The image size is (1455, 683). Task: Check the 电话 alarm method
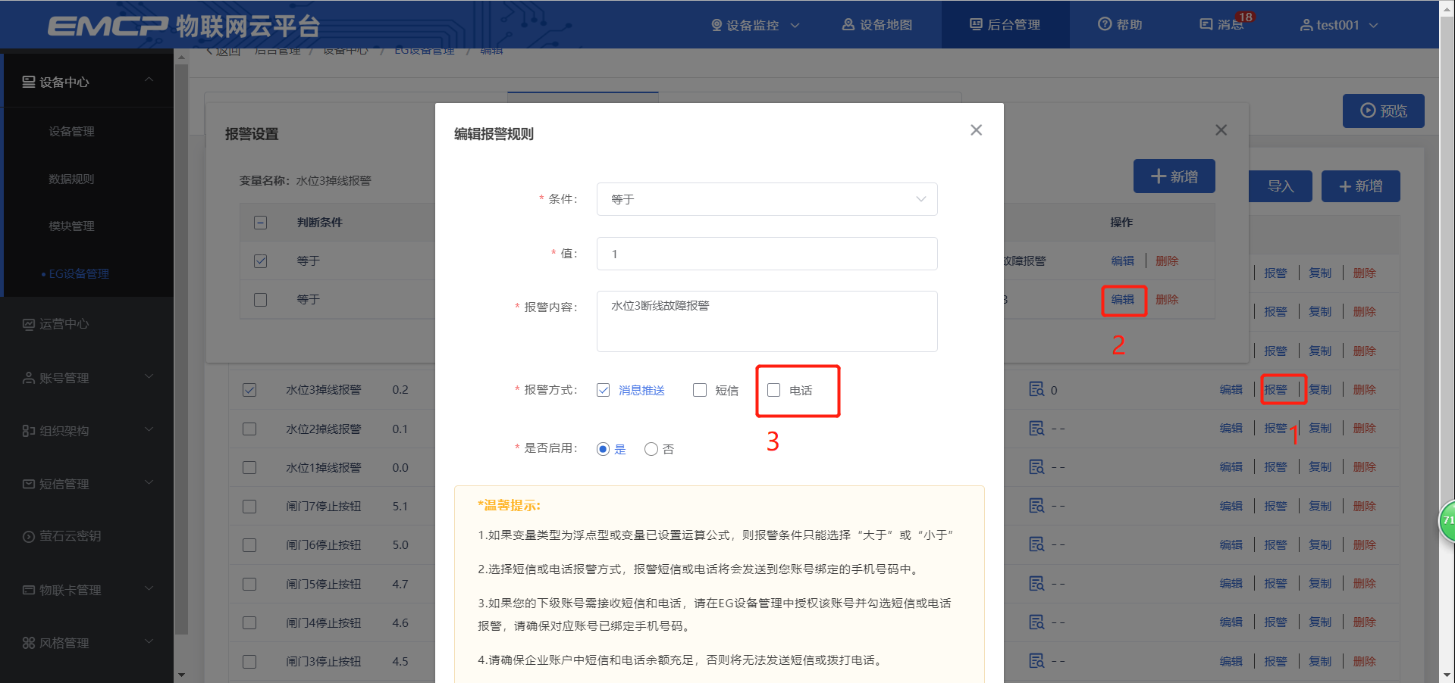point(773,390)
